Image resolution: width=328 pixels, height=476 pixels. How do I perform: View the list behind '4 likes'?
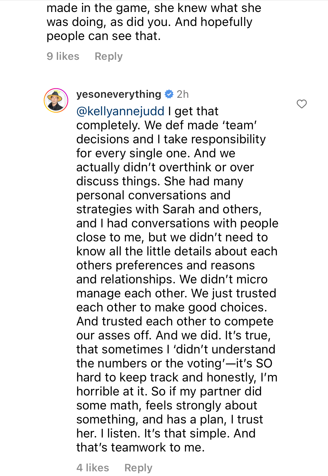(93, 468)
